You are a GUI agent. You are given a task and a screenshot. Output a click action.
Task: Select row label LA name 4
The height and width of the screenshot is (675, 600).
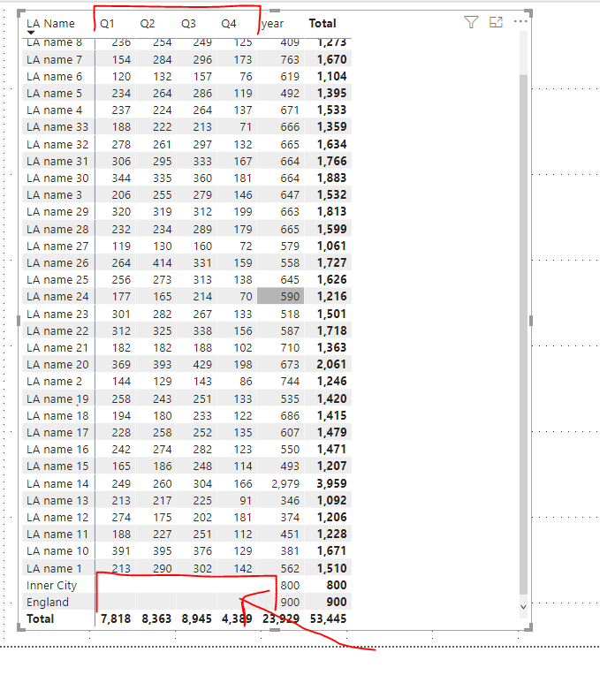54,110
